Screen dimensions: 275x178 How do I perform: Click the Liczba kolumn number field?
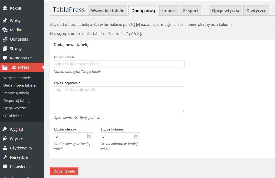coord(120,136)
